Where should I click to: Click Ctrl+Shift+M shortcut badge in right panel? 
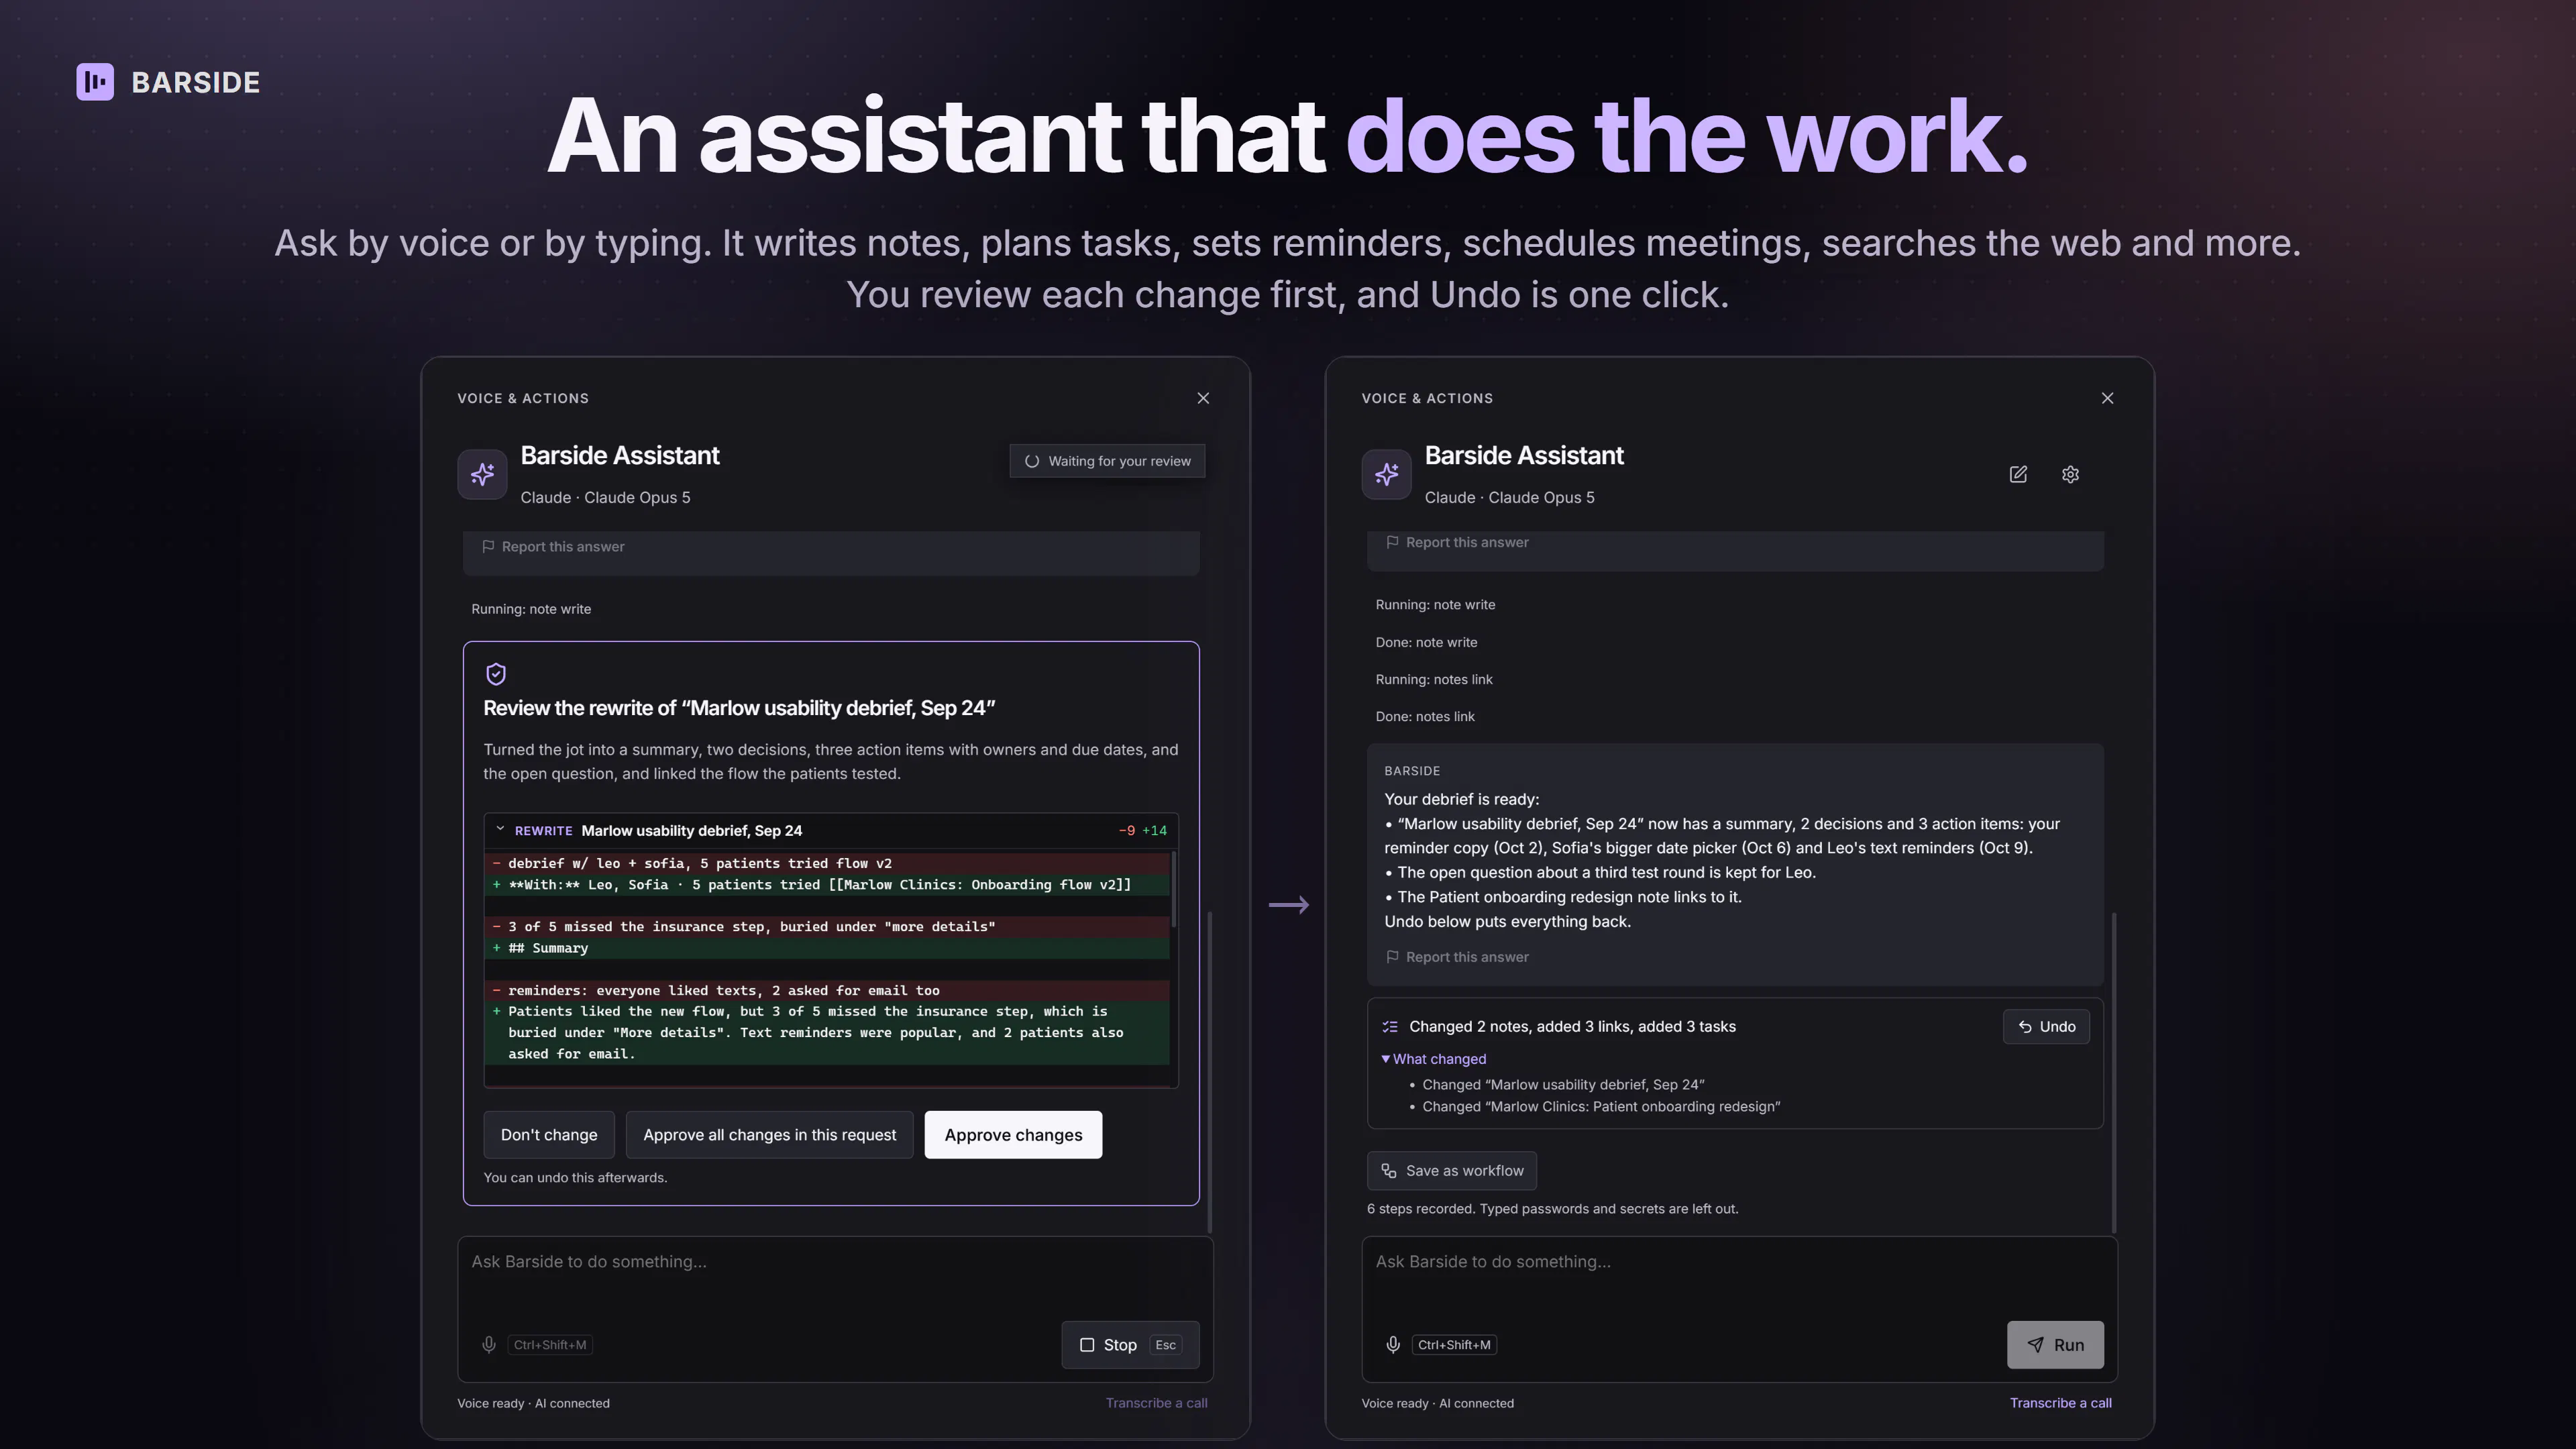1454,1345
